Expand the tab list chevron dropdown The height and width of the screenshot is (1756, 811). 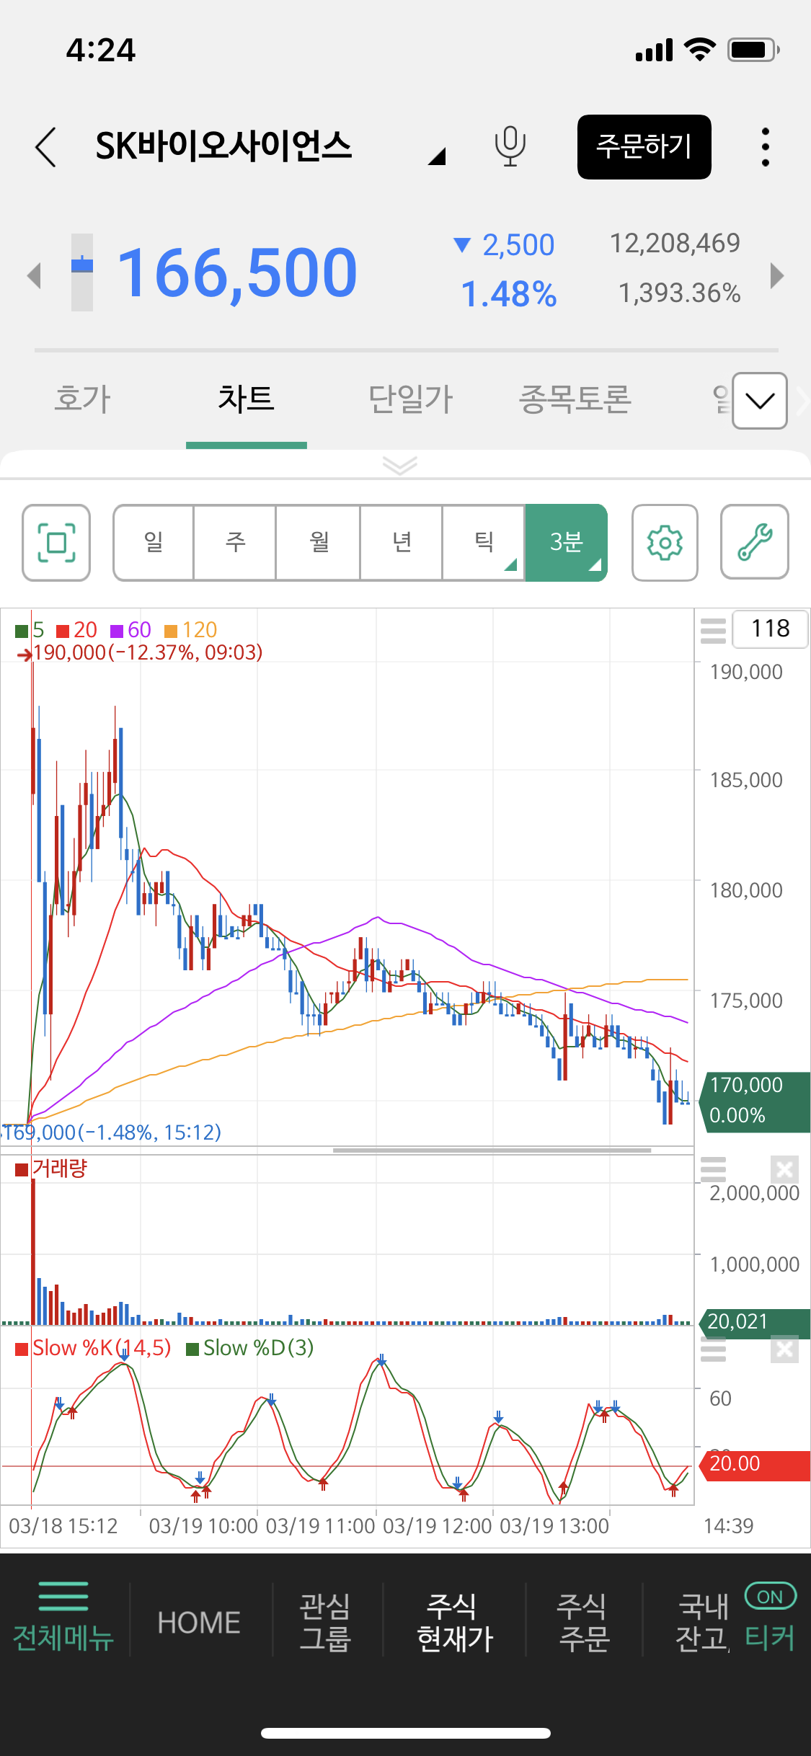tap(760, 401)
